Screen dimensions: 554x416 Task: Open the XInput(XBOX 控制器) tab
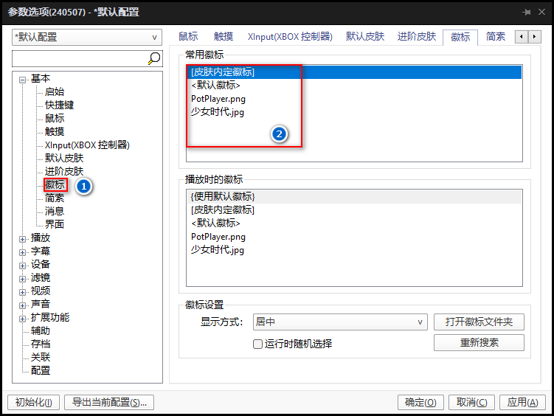coord(290,37)
